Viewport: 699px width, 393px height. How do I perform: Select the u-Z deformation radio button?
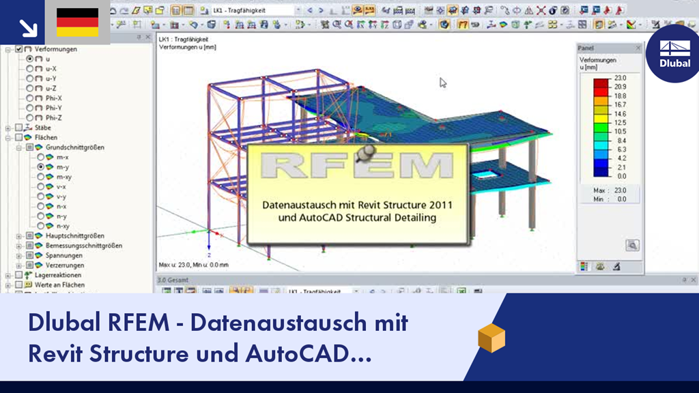click(29, 88)
